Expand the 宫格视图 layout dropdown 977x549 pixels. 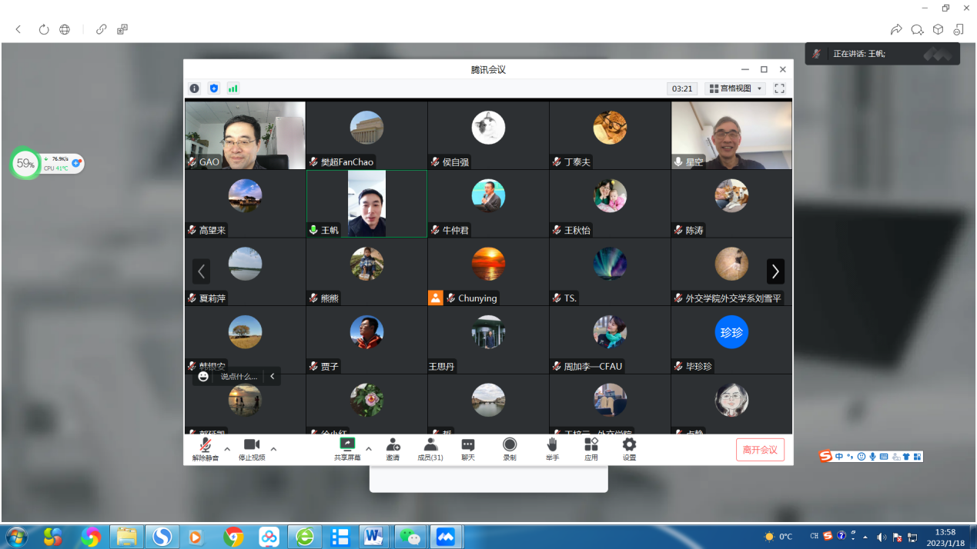pyautogui.click(x=735, y=88)
